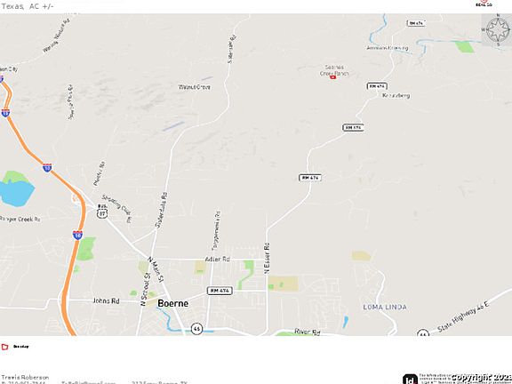Click the Travis Roberson agent name
Viewport: 512px width, 384px height.
click(x=25, y=378)
